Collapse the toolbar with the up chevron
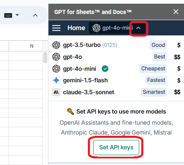 [x=35, y=15]
